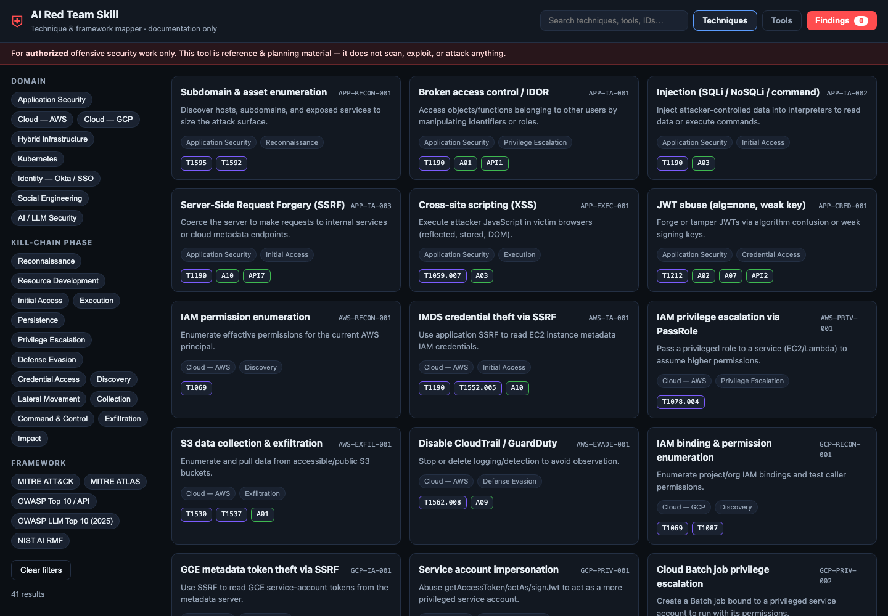Open Injection (SQLi / NoSQLi / command) title
This screenshot has height=616, width=888.
pyautogui.click(x=738, y=92)
